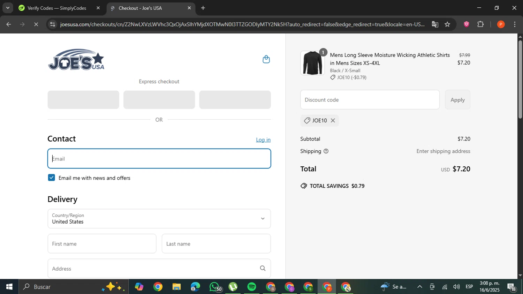523x294 pixels.
Task: Open the Chrome profile avatar P
Action: [x=501, y=24]
